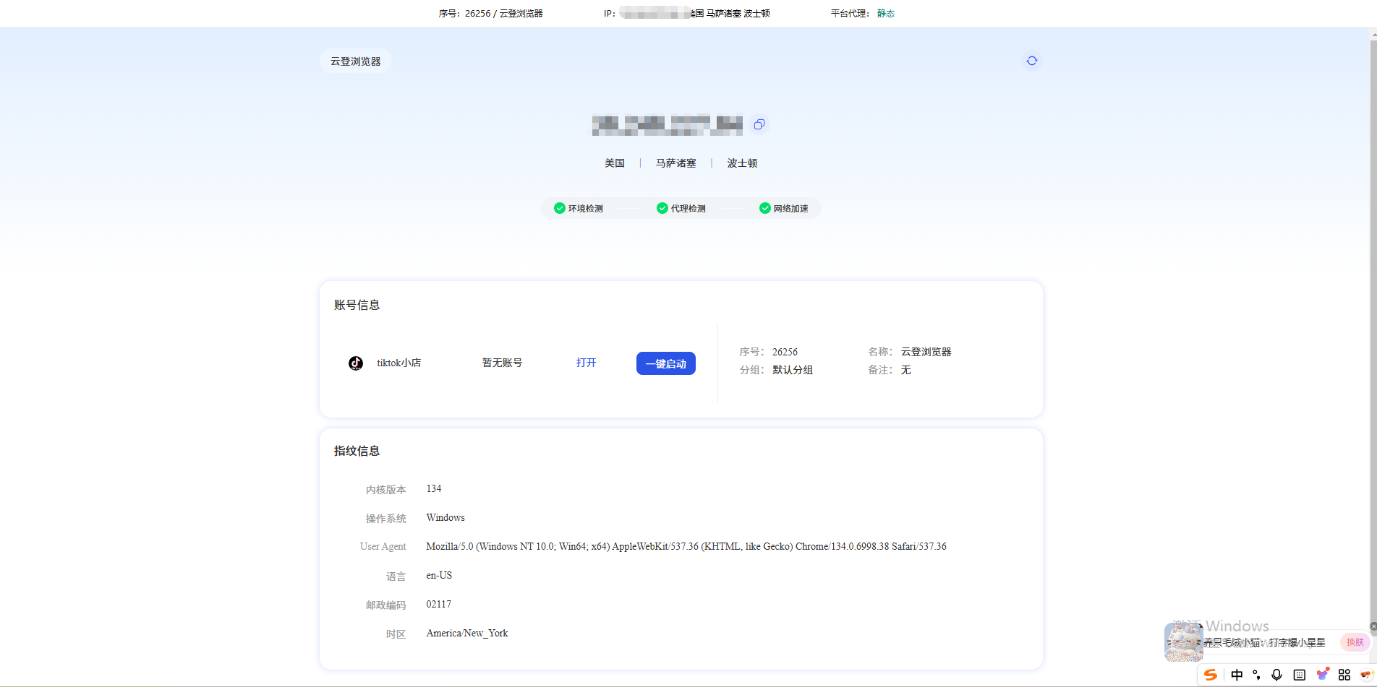Select the 网络加速 status item

coord(785,208)
